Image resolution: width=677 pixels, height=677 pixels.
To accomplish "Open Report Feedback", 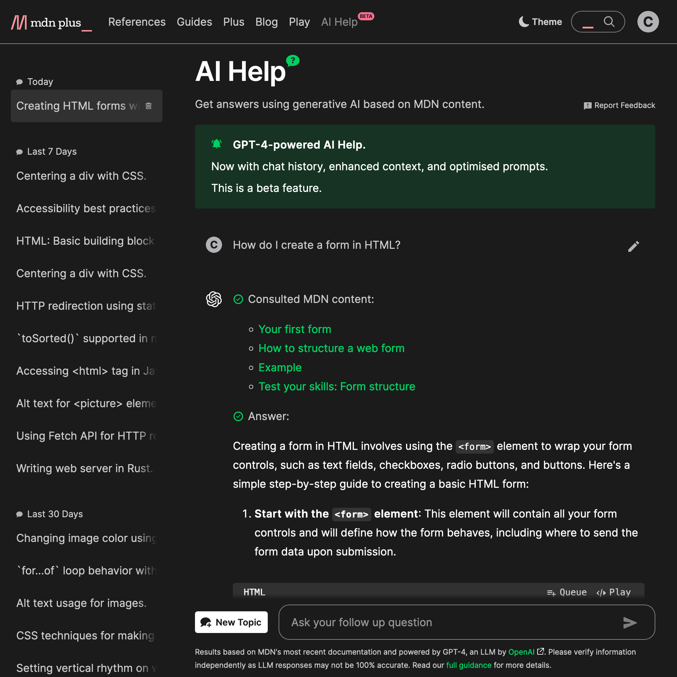I will click(x=619, y=106).
